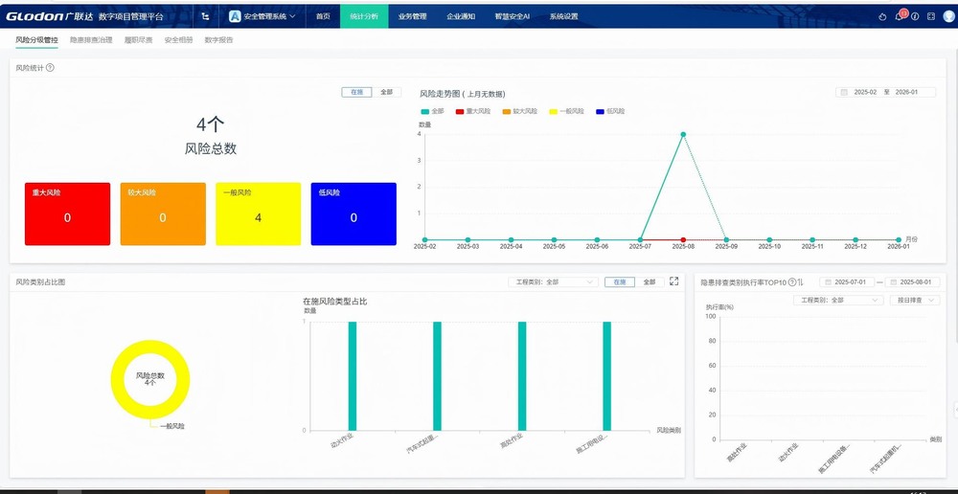The image size is (958, 494).
Task: Open the 业务管理 menu
Action: [x=412, y=16]
